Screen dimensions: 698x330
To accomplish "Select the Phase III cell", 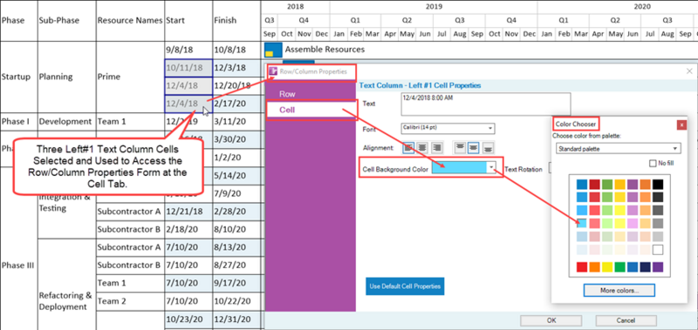I will [x=18, y=266].
